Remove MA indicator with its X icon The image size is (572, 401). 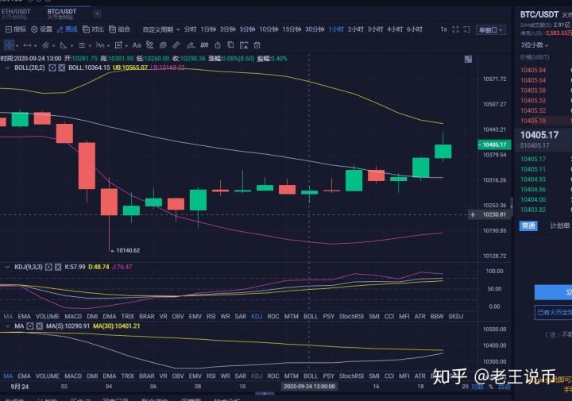pyautogui.click(x=40, y=326)
